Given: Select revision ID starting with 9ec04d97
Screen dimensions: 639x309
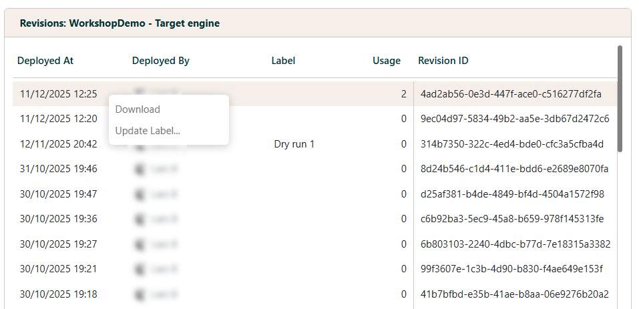Looking at the screenshot, I should point(514,119).
